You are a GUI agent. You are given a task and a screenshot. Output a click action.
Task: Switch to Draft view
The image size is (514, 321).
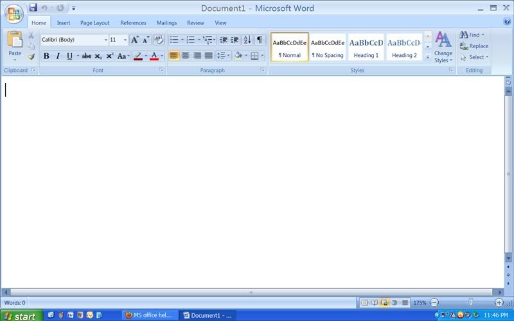(405, 302)
